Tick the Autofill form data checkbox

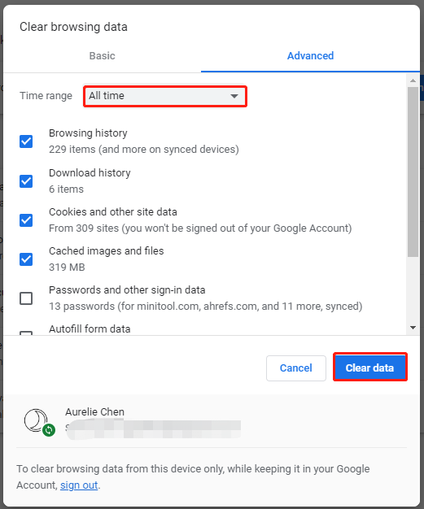coord(26,333)
